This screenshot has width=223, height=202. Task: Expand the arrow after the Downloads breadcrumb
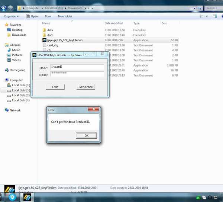[x=85, y=8]
